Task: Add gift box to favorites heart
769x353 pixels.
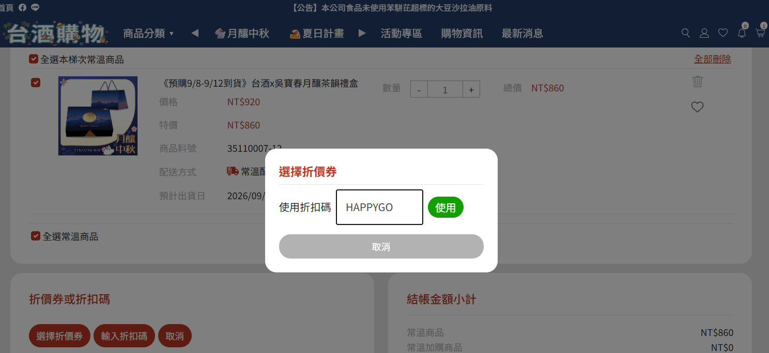Action: click(x=698, y=107)
